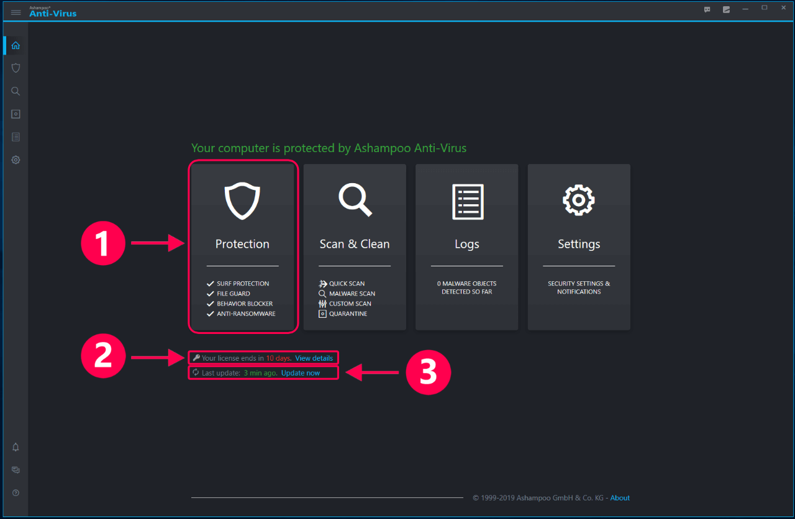
Task: Click View details for the license
Action: (x=314, y=358)
